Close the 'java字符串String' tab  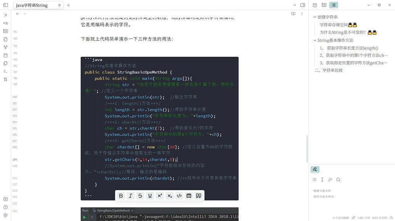[59, 5]
